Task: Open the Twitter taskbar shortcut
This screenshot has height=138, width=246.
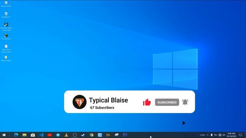Action: (x=58, y=135)
